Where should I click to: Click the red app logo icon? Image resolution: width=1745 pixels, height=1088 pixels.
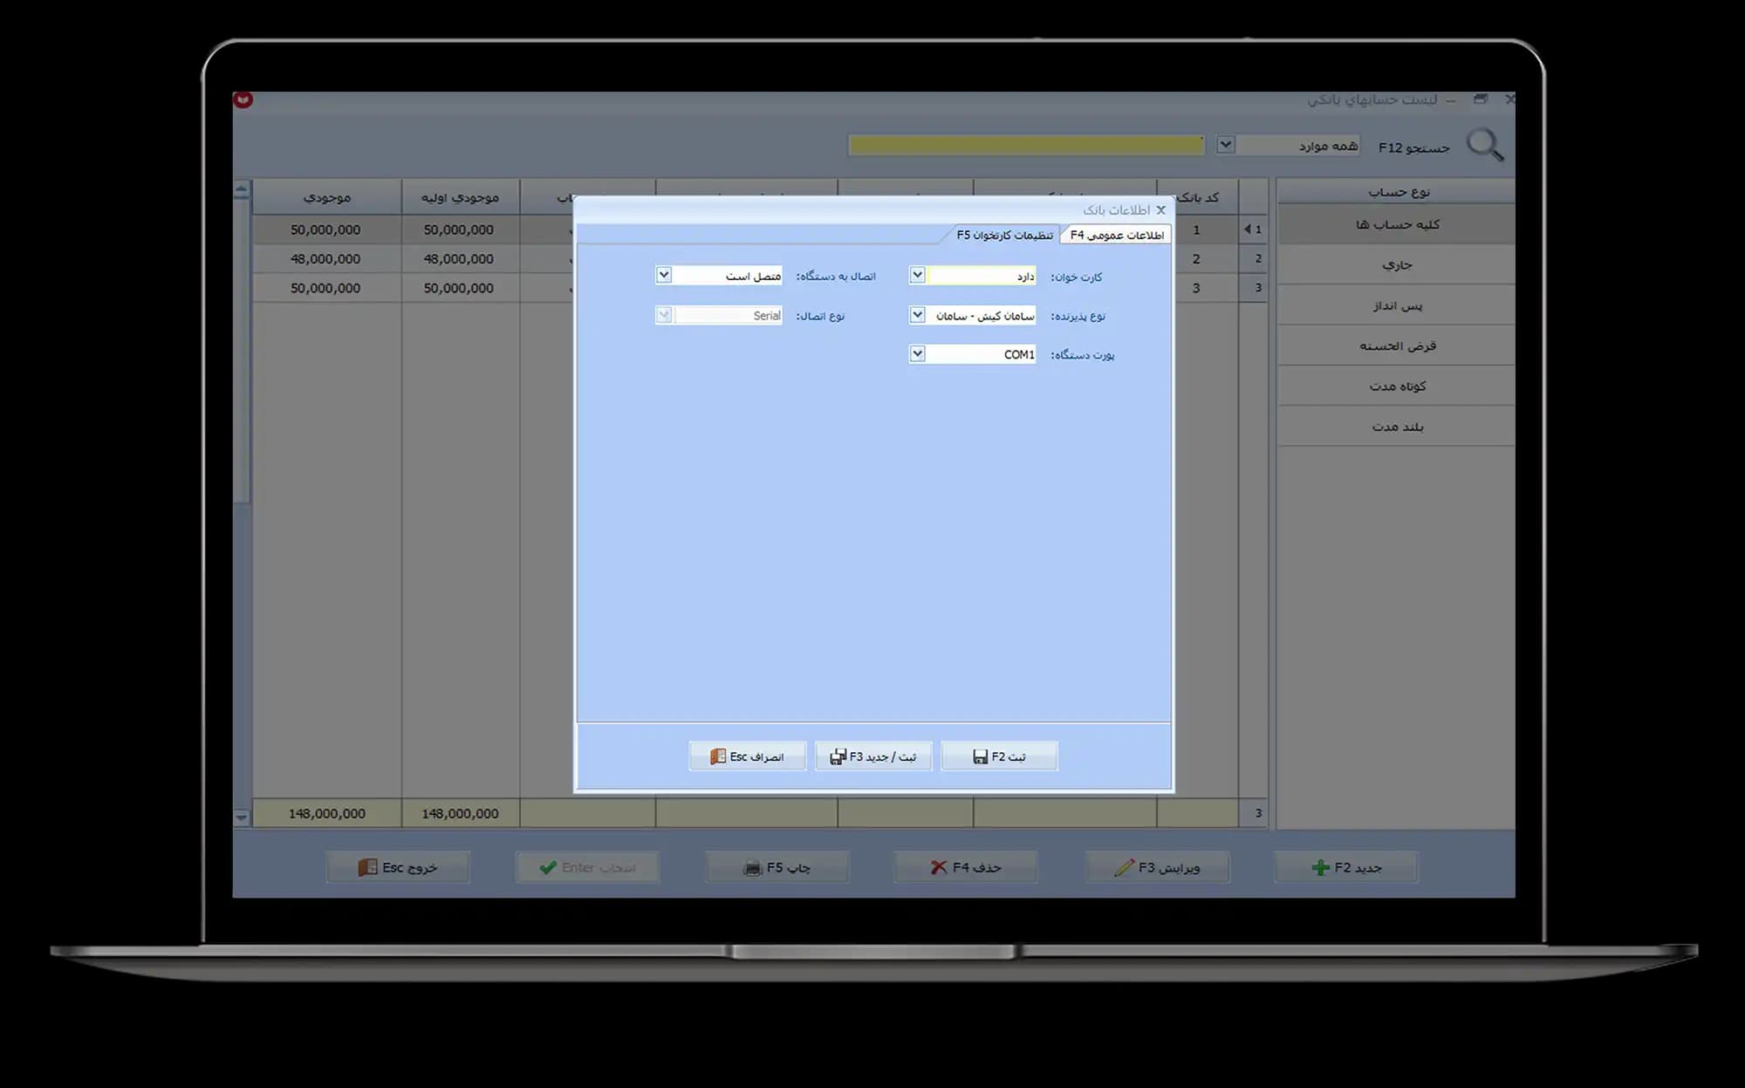243,100
